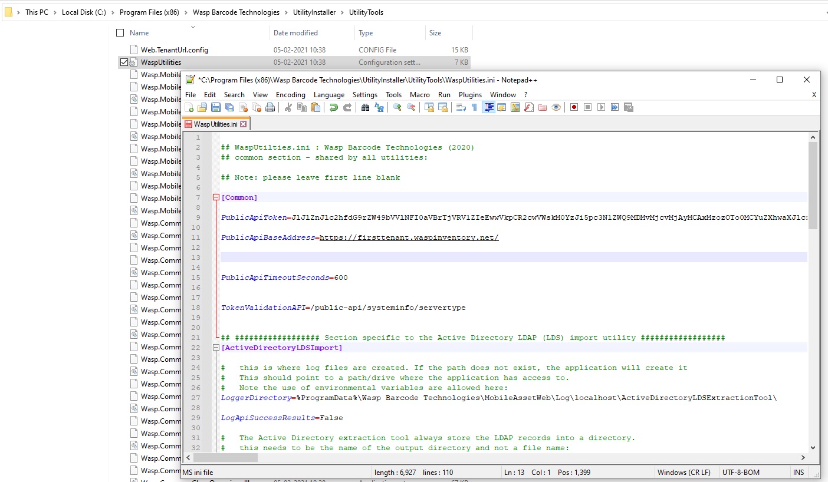The image size is (828, 482).
Task: Open Find with the binoculars icon
Action: 365,107
